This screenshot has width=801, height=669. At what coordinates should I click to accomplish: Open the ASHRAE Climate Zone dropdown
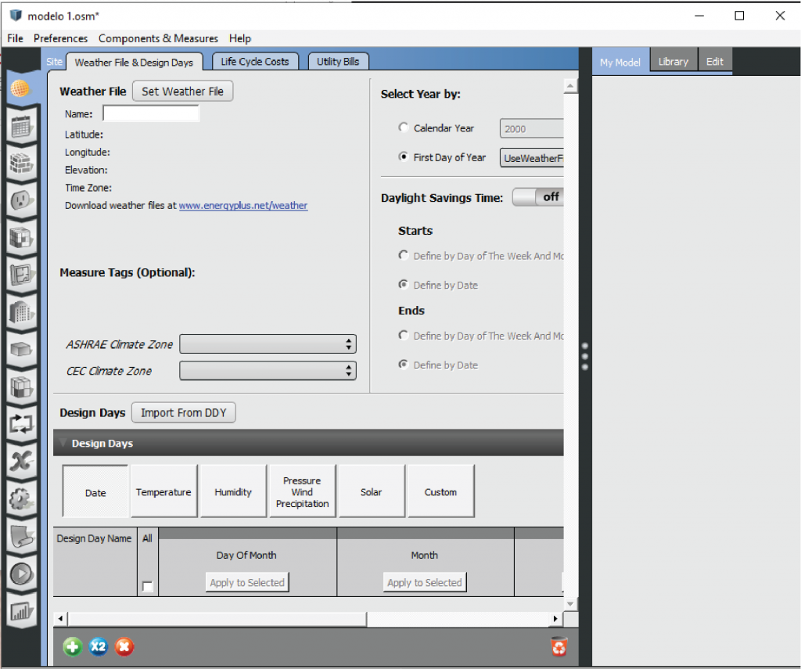(x=268, y=344)
